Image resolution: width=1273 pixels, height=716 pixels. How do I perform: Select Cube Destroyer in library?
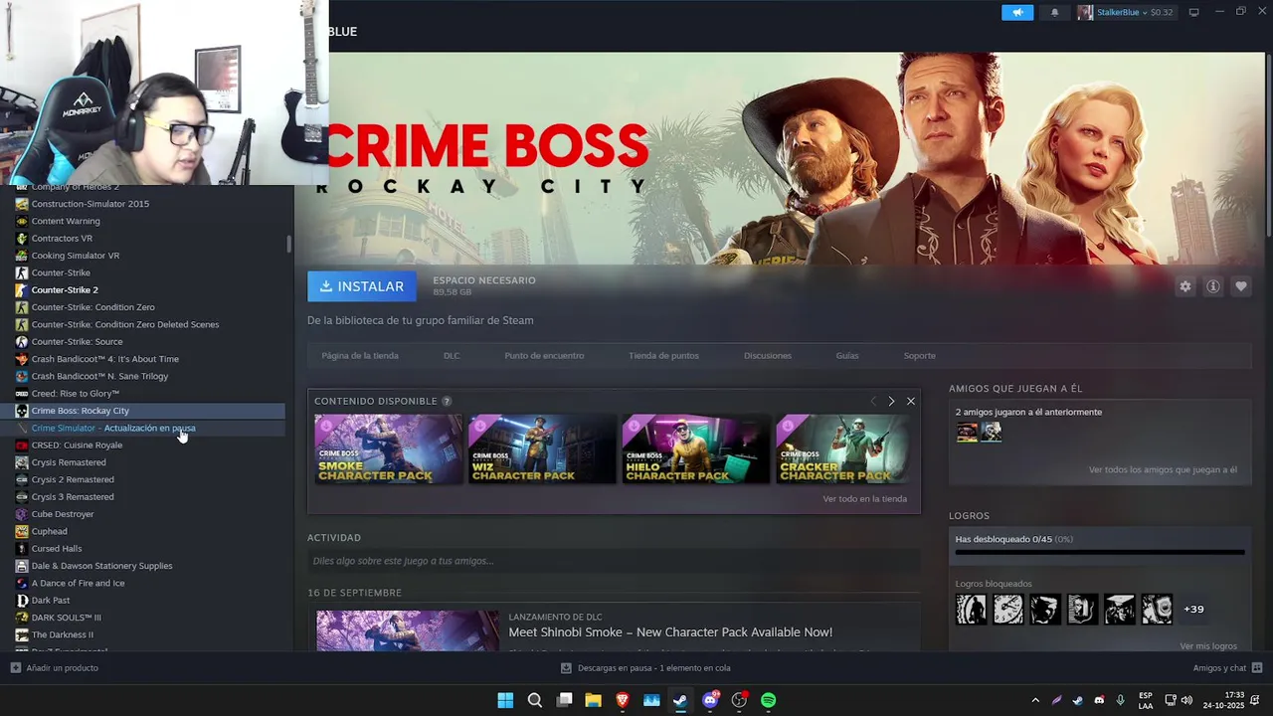[63, 514]
